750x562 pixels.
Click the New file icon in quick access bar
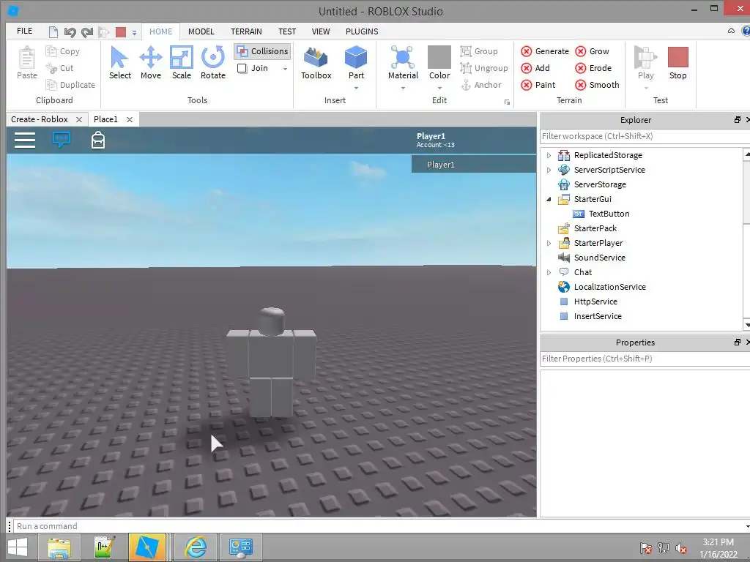[53, 32]
